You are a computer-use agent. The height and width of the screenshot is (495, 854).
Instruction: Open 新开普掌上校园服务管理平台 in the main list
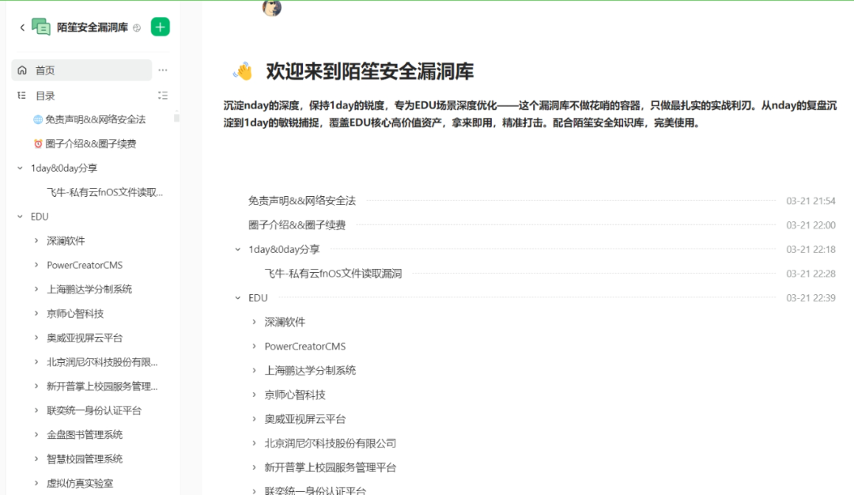pos(330,467)
